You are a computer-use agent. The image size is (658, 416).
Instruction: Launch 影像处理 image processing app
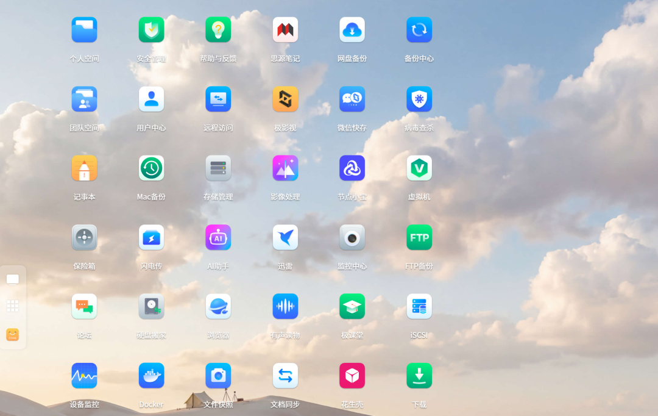point(285,168)
